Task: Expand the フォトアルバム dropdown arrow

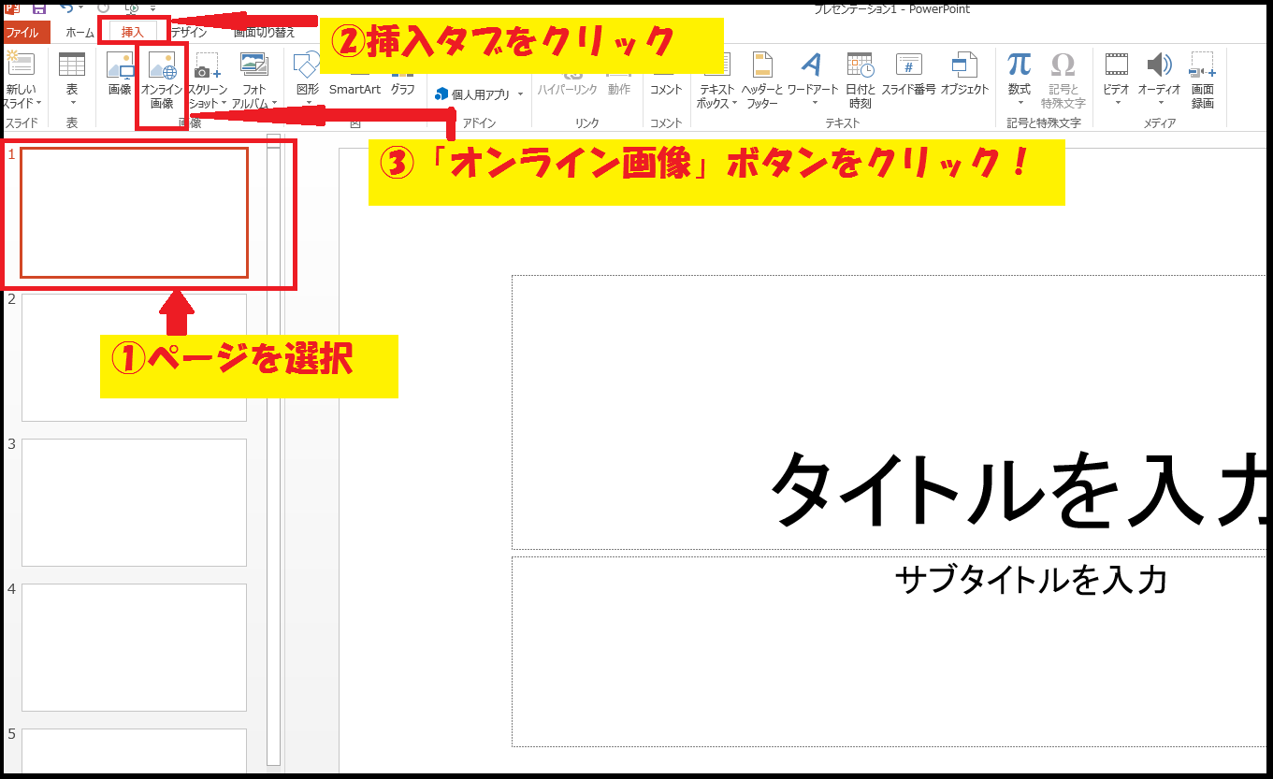Action: click(x=274, y=104)
